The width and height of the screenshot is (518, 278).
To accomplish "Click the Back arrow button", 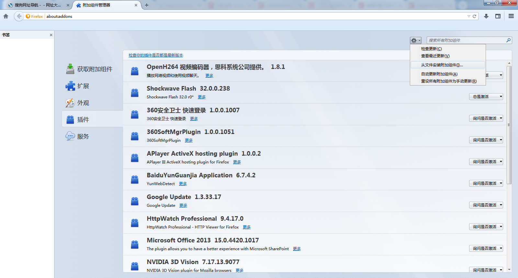I will 19,16.
